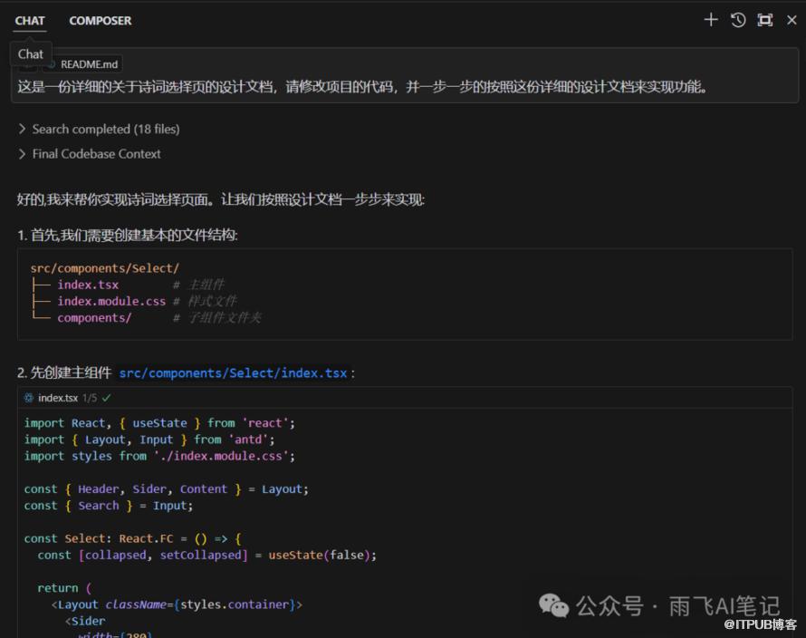Click index.module.css in the file structure block
The image size is (806, 638).
pyautogui.click(x=111, y=301)
